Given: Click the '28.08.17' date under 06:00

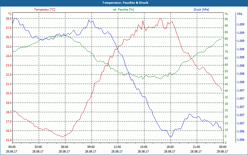Looking at the screenshot, I should click(64, 152).
